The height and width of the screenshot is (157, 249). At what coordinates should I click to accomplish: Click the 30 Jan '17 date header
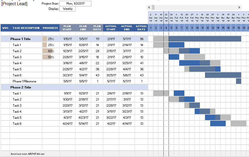pyautogui.click(x=171, y=18)
